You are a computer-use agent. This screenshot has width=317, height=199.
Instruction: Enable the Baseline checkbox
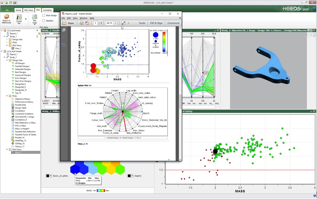[x=43, y=21]
